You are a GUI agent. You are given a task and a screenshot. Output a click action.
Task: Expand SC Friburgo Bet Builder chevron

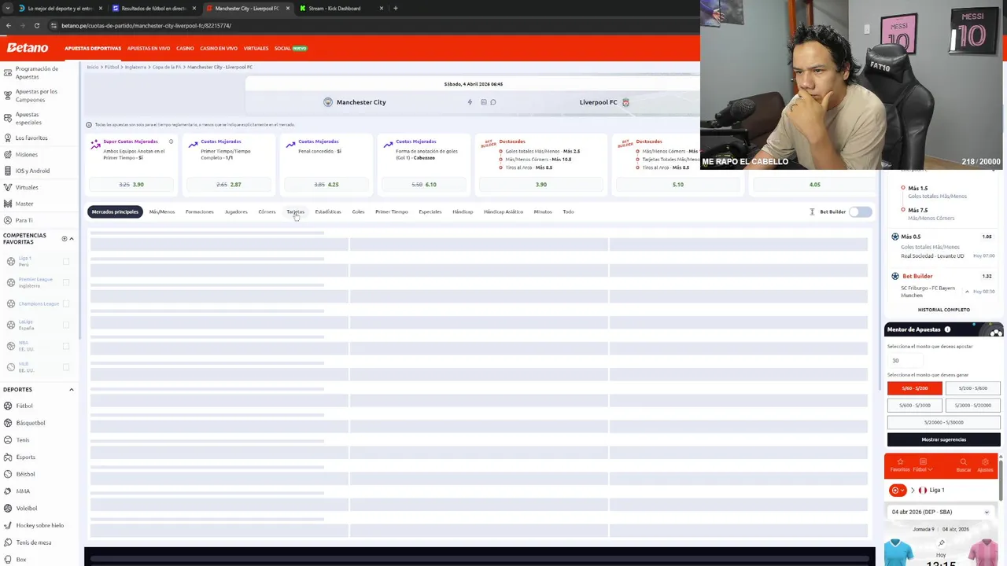(967, 292)
